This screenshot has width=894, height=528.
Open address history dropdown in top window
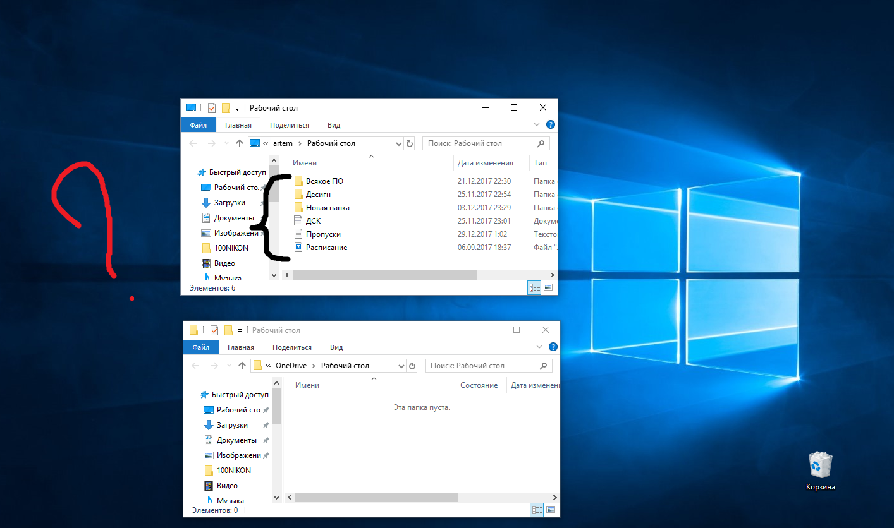[398, 143]
